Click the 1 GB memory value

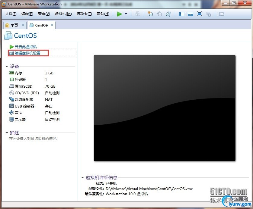click(x=49, y=73)
